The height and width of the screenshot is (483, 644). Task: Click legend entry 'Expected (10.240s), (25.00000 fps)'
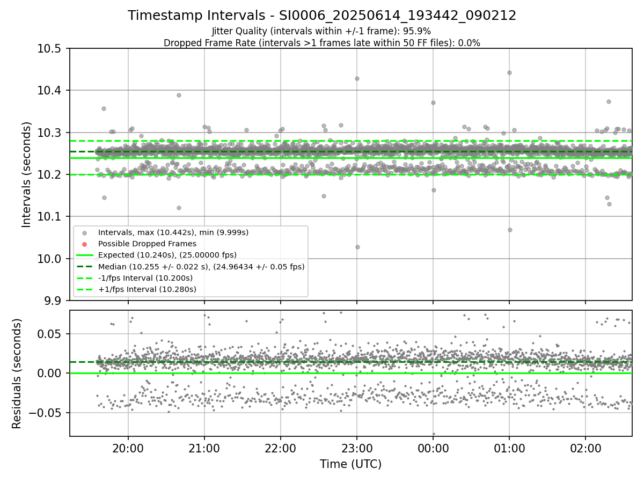pyautogui.click(x=167, y=255)
